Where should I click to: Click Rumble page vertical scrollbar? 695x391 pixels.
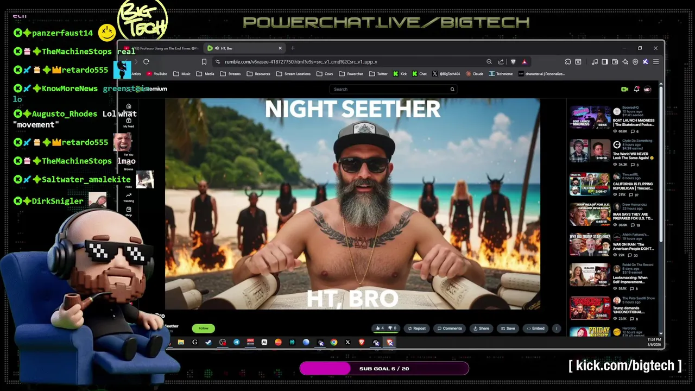tap(661, 163)
